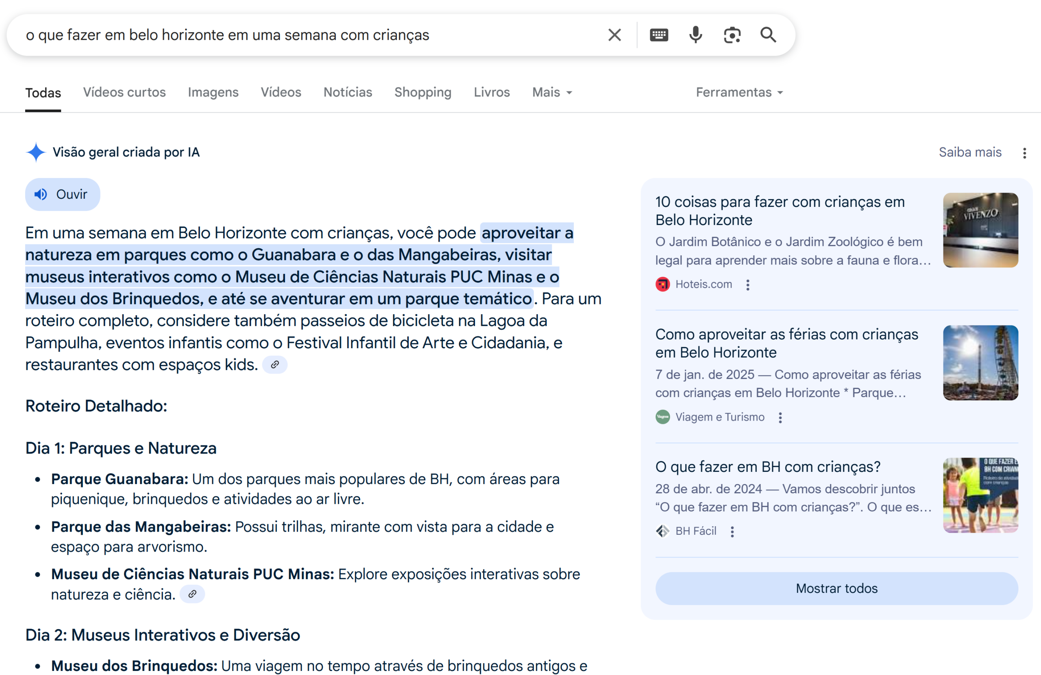Expand the Mais dropdown
The image size is (1041, 675).
pos(552,92)
